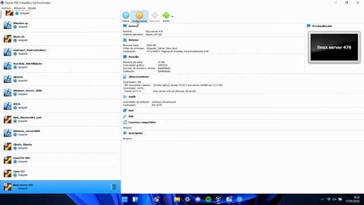364x205 pixels.
Task: Open the Red section header
Action: (131, 110)
